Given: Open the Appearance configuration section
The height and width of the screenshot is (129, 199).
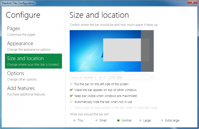Looking at the screenshot, I should (33, 46).
